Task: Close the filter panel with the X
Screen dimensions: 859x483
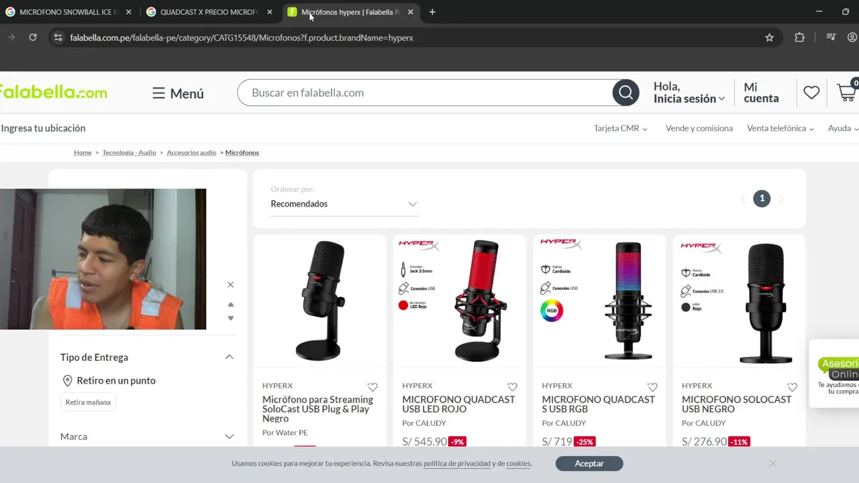Action: pos(230,284)
